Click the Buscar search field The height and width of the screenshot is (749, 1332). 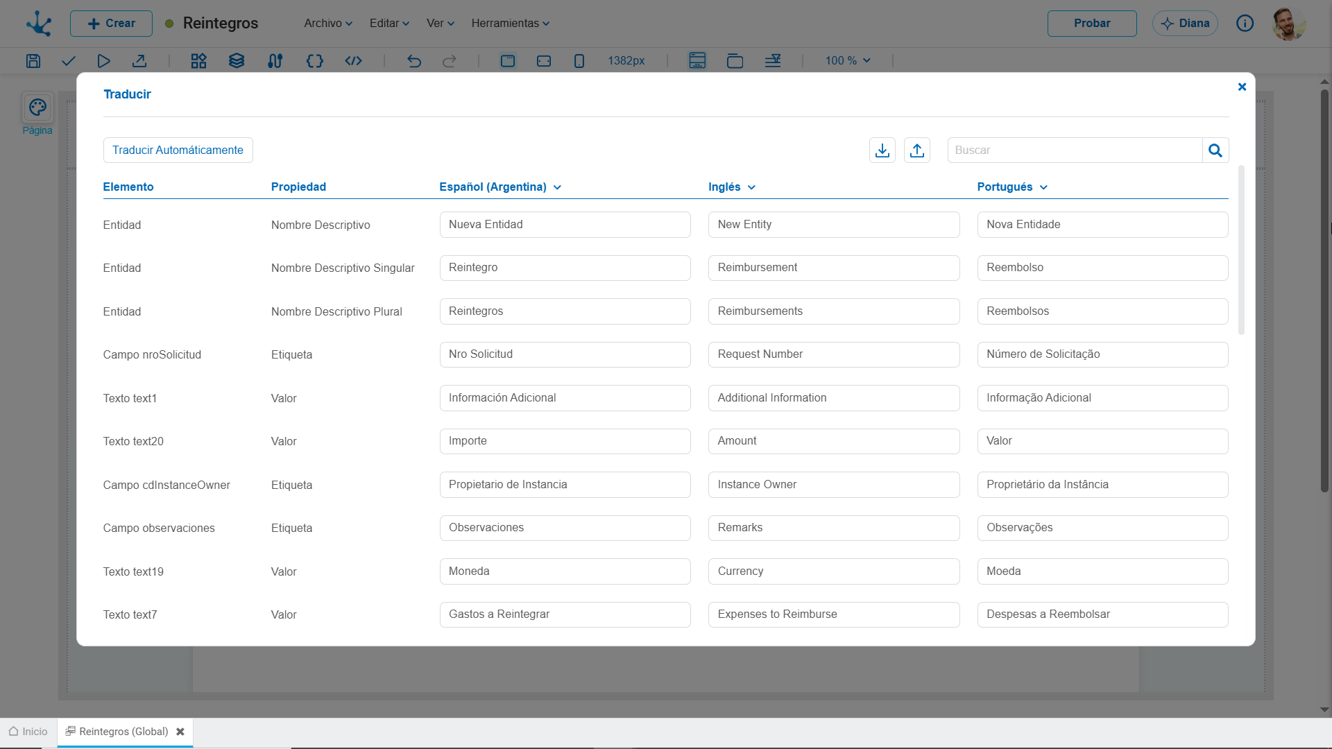1075,150
